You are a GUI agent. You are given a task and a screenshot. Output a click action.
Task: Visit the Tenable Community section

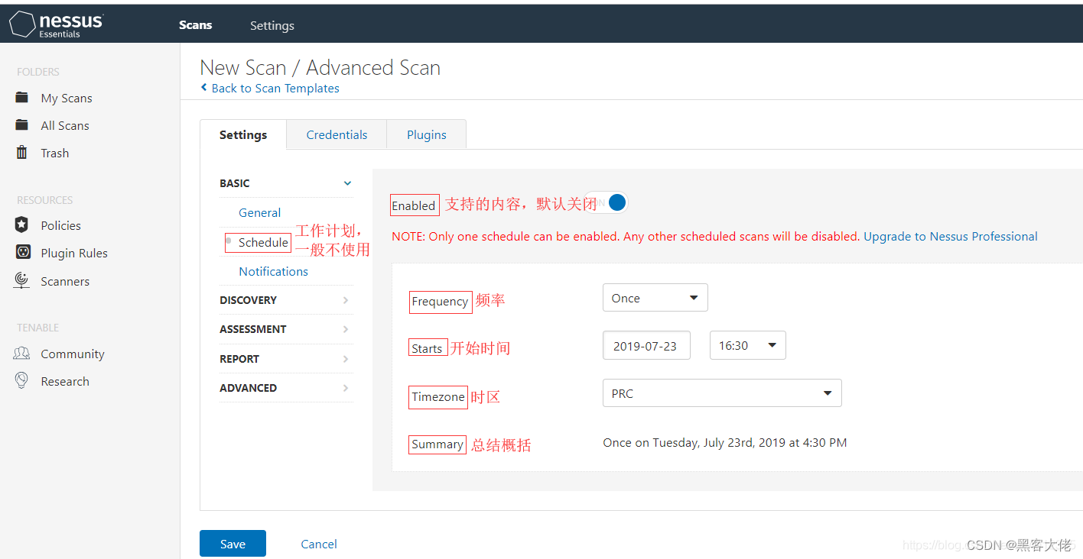pos(72,354)
